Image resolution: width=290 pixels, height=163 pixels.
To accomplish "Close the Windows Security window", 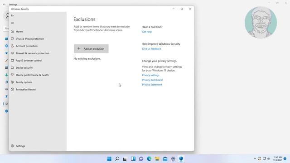I will click(190, 9).
